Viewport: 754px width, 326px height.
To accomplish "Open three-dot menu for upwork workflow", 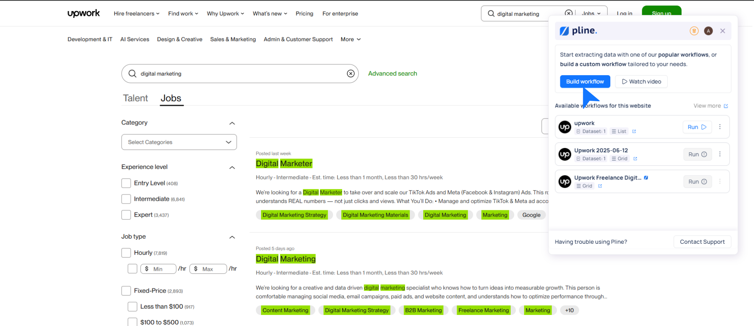I will [720, 127].
